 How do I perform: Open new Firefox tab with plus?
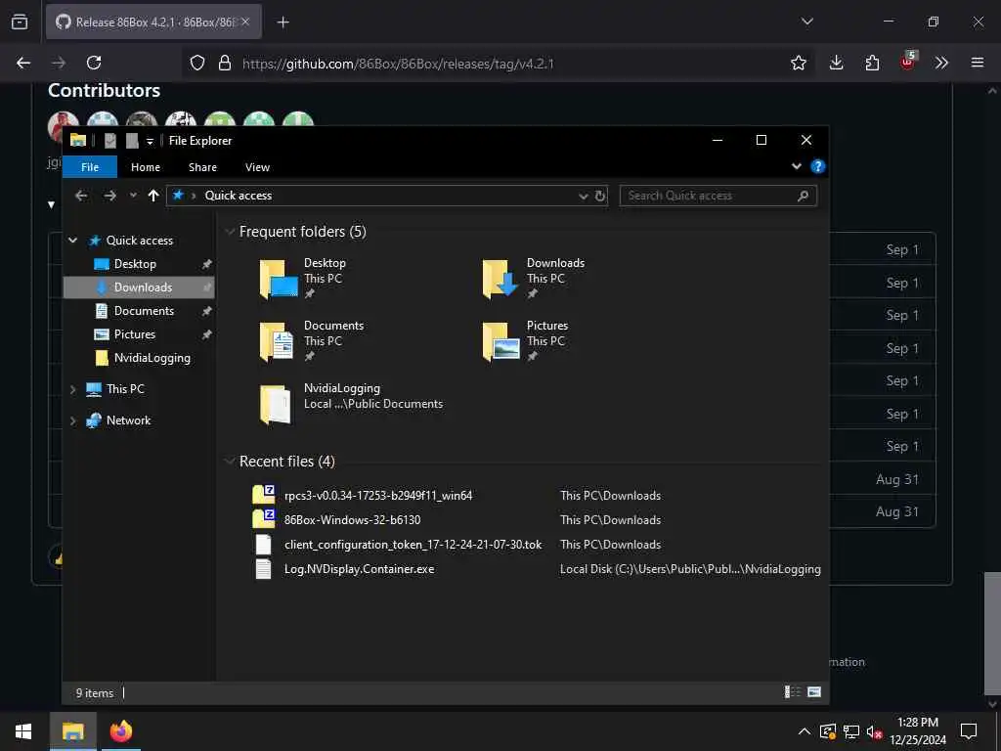click(283, 22)
